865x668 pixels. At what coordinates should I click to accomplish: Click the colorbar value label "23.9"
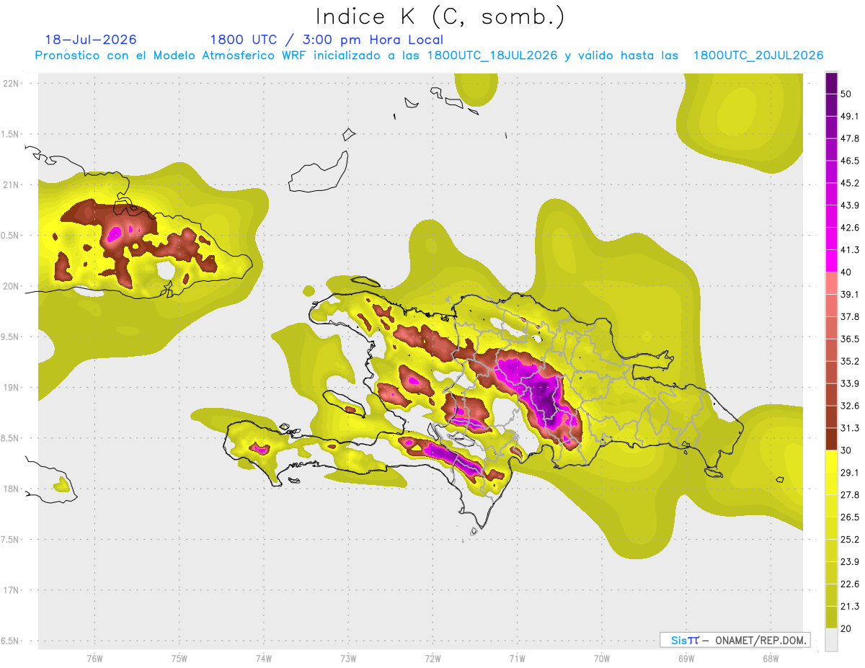pyautogui.click(x=849, y=561)
